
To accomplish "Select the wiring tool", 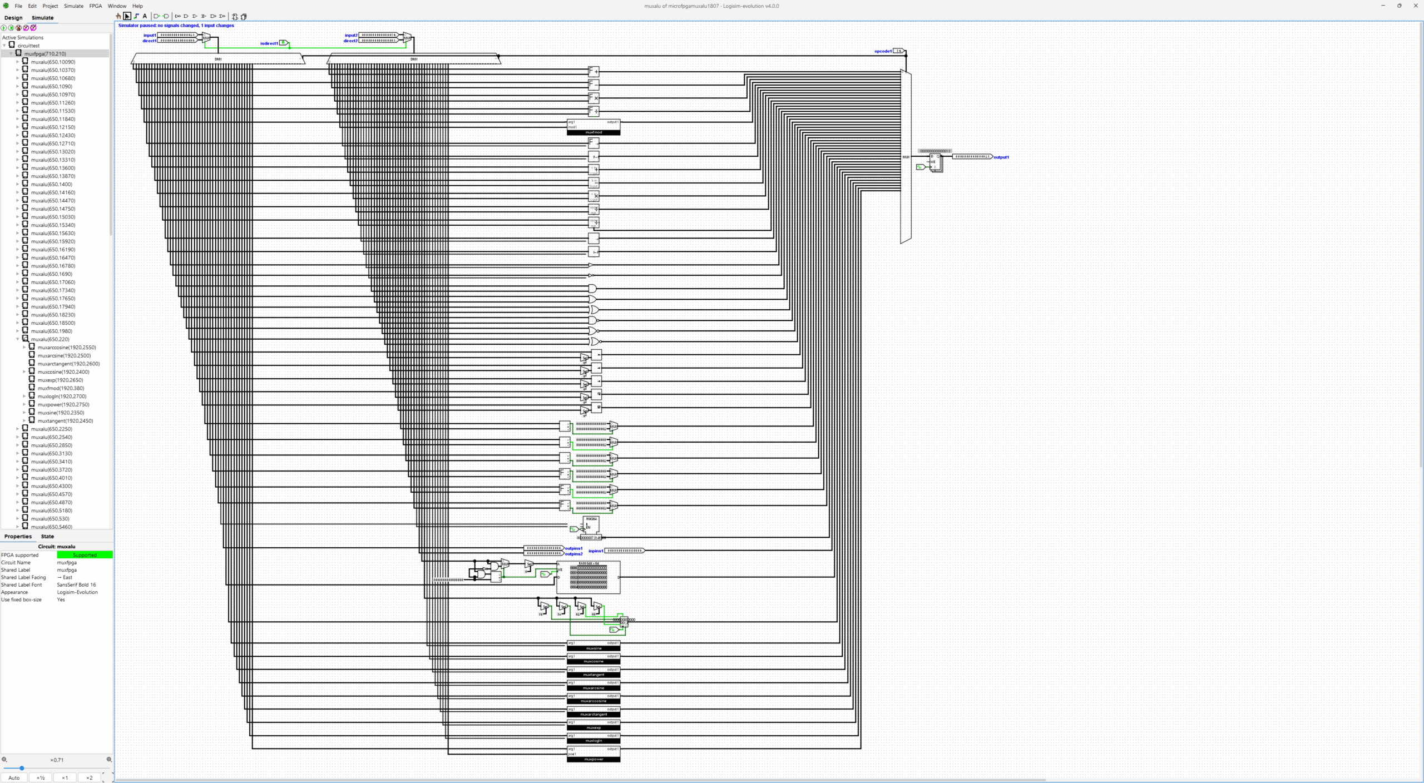I will coord(136,16).
